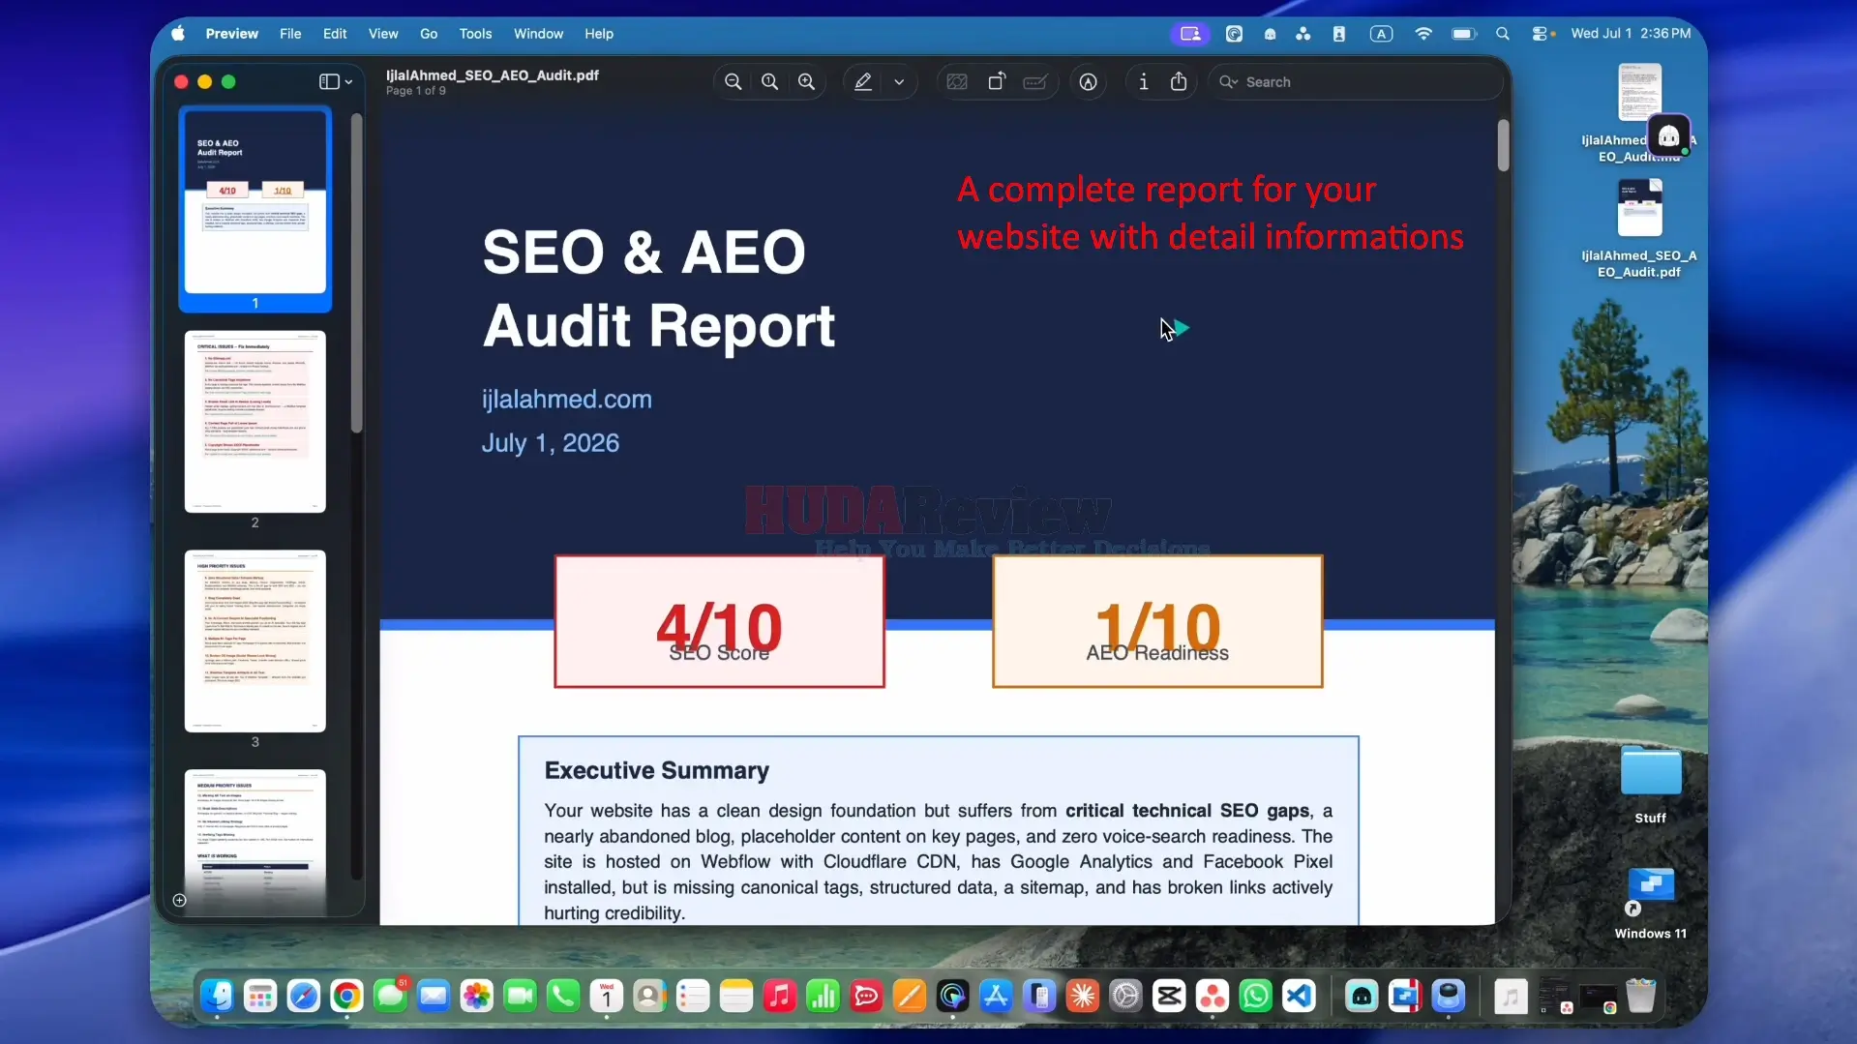This screenshot has width=1857, height=1044.
Task: Click the screen sharing menu bar icon
Action: point(1190,34)
